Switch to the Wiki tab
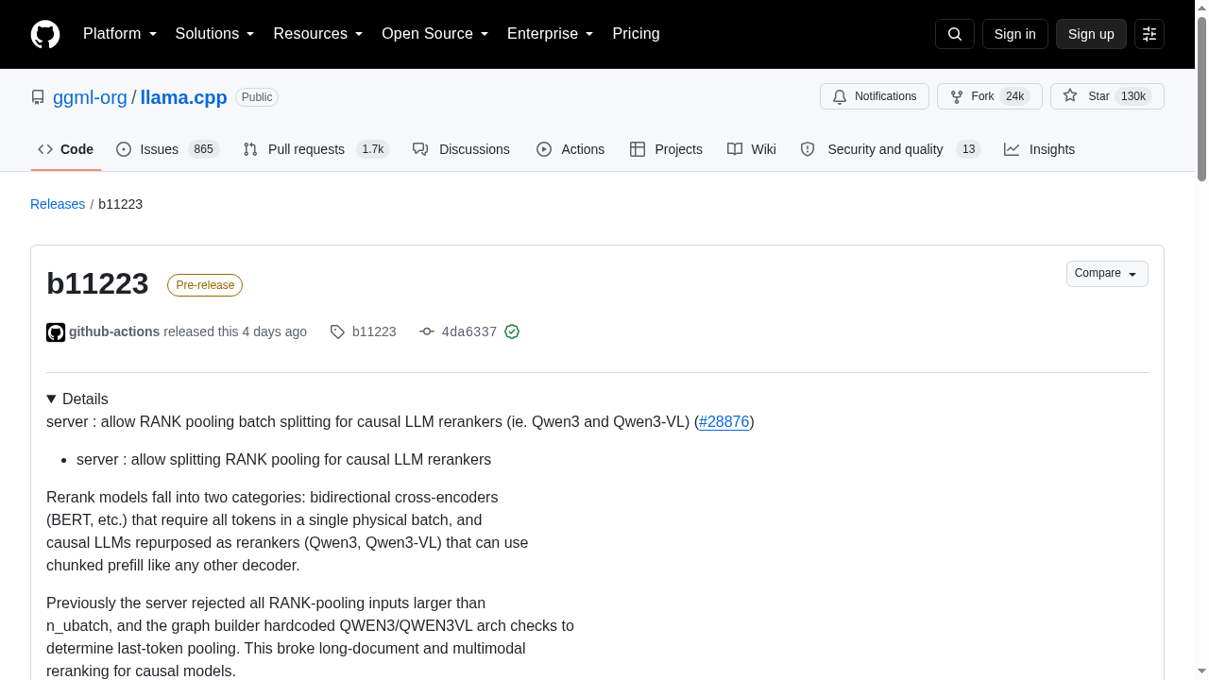The width and height of the screenshot is (1209, 680). (752, 149)
